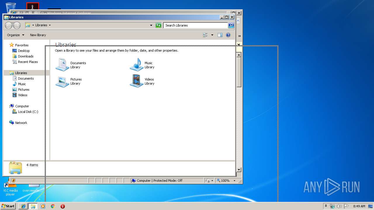Viewport: 374px width, 210px height.
Task: Click IE command bar dropdown arrow
Action: pyautogui.click(x=238, y=21)
